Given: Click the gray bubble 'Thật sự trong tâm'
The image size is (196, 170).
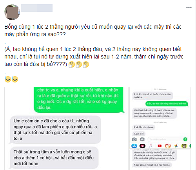Looking at the screenshot, I should click(54, 158).
